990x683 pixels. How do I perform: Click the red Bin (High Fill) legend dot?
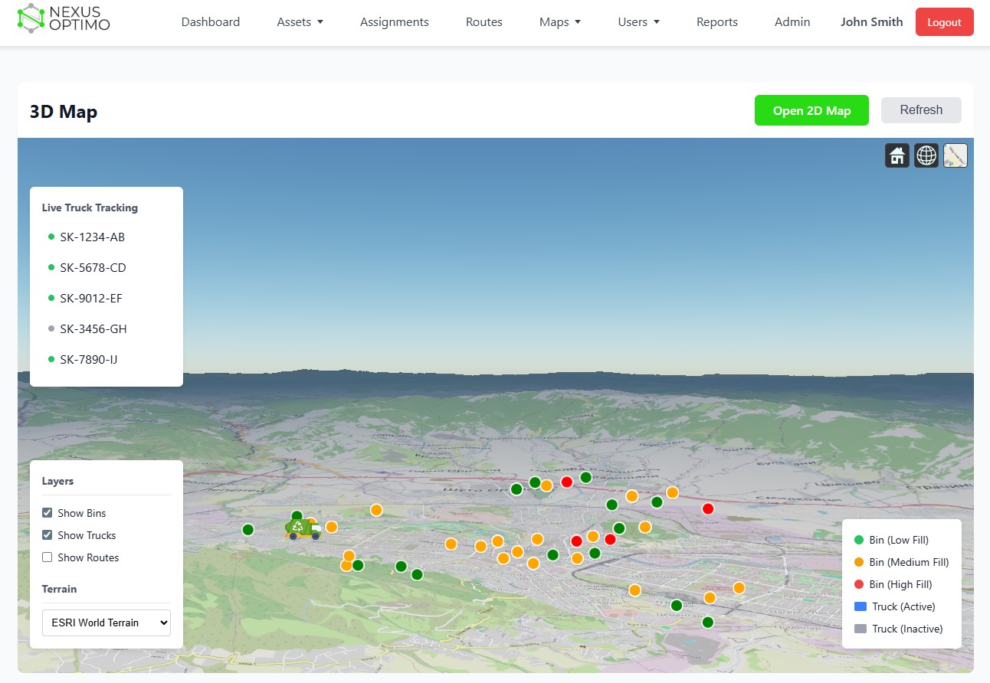pyautogui.click(x=859, y=584)
